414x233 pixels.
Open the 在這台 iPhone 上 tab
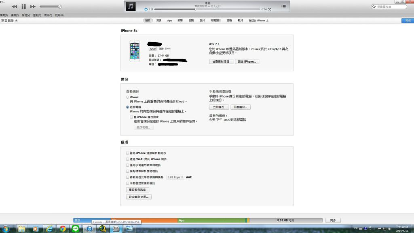coord(258,20)
